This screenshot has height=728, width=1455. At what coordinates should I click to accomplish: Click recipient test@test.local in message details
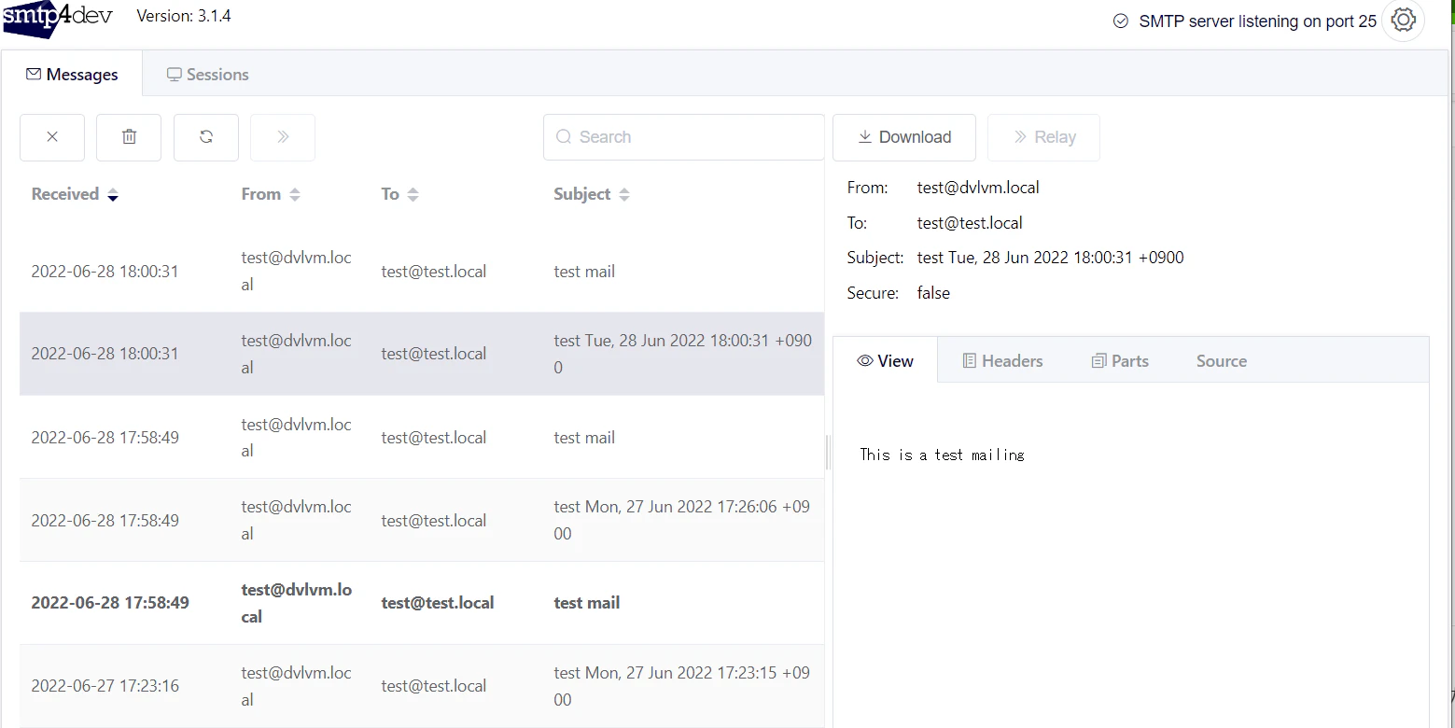tap(970, 223)
